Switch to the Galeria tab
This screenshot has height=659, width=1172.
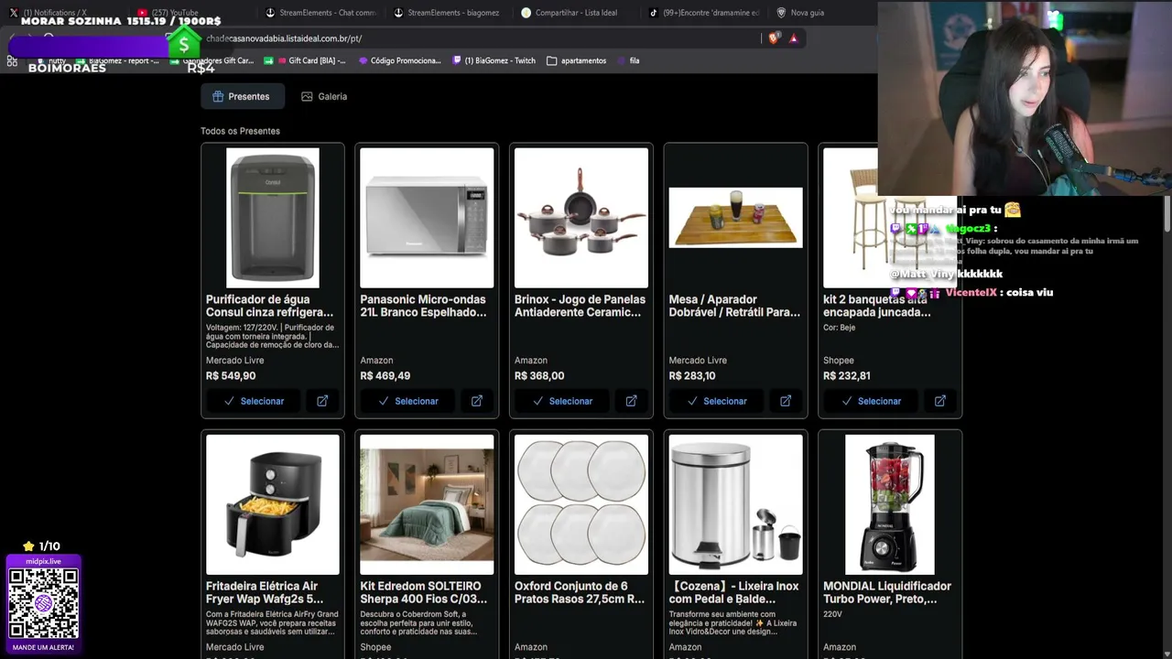[324, 96]
